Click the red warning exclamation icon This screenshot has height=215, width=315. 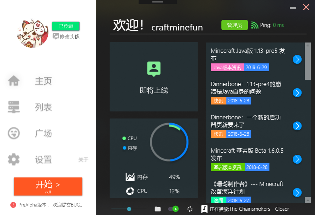coord(13,205)
